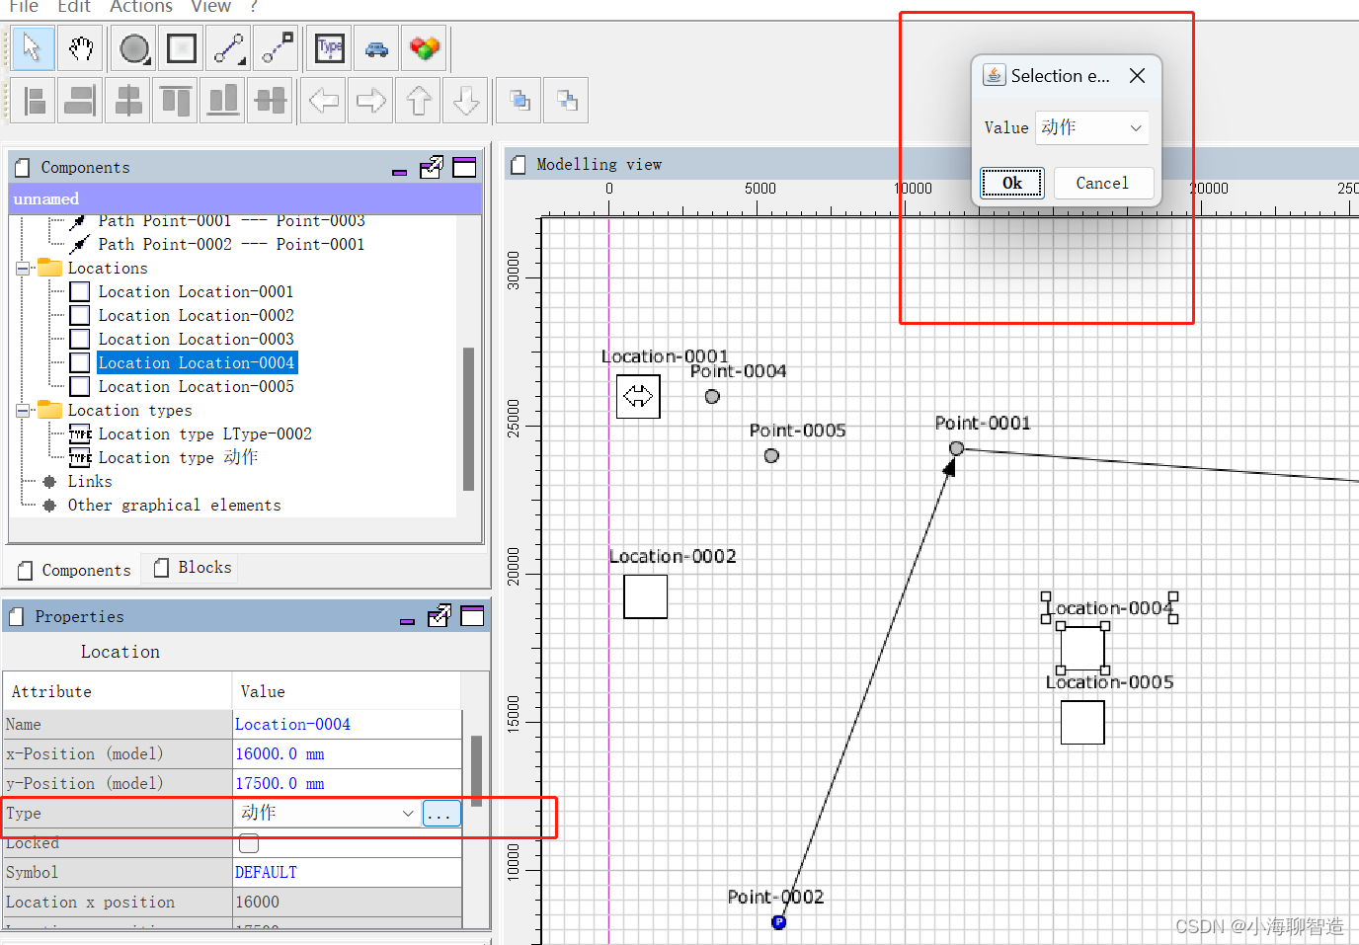Select Location Location-0001 in tree
Screen dimensions: 1359x945
tap(196, 292)
